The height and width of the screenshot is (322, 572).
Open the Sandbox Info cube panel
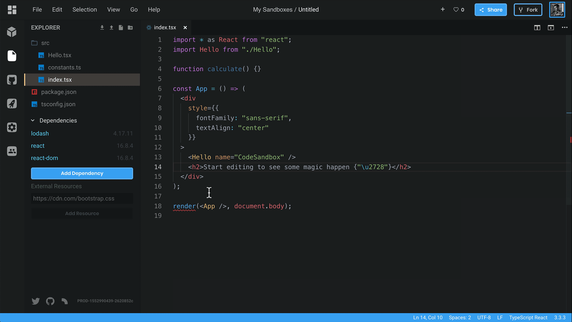pyautogui.click(x=12, y=32)
